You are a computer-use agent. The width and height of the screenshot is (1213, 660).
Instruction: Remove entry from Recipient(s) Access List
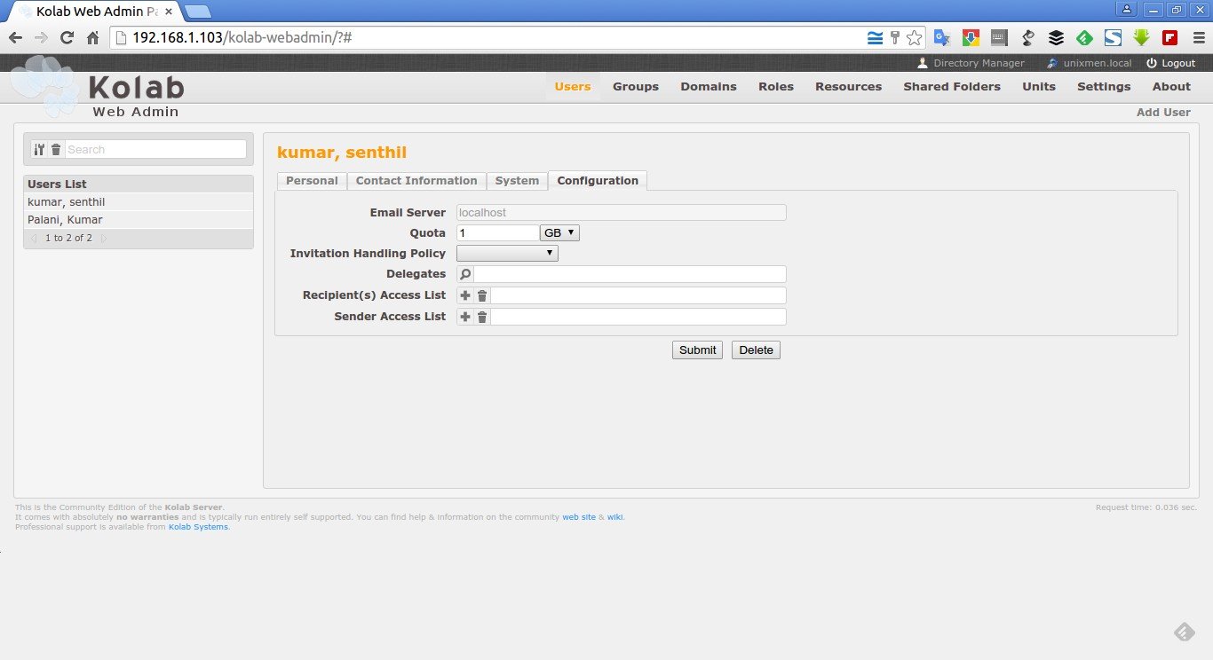tap(482, 295)
